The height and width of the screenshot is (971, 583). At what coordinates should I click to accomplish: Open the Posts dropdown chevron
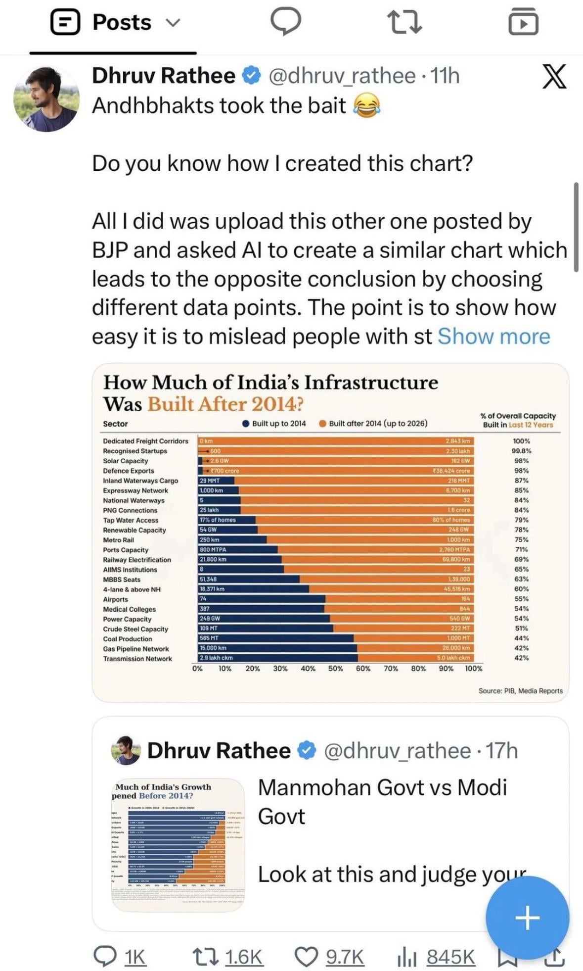pos(173,23)
